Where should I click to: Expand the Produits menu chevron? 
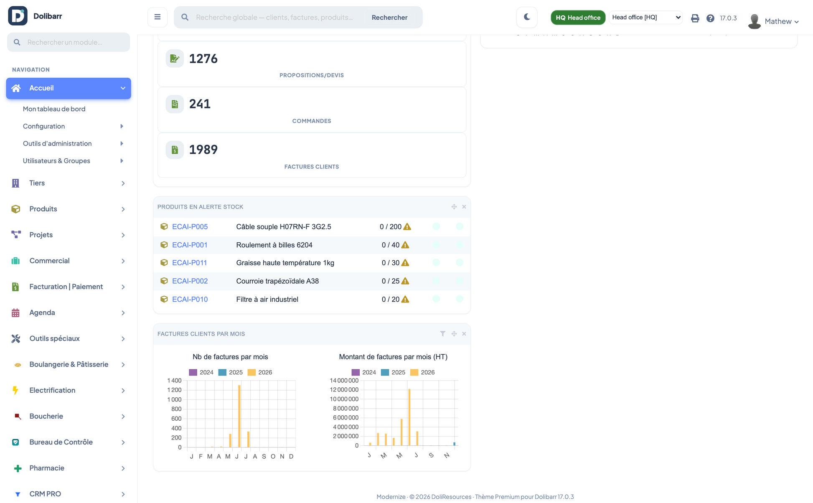pyautogui.click(x=123, y=209)
